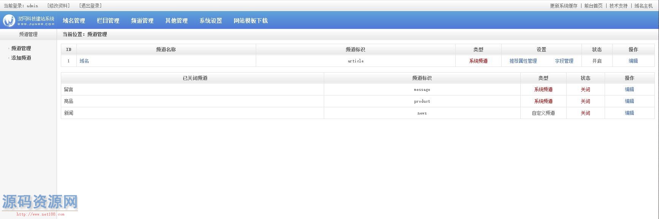This screenshot has width=659, height=219.
Task: Open the 其他管理 menu
Action: click(176, 21)
